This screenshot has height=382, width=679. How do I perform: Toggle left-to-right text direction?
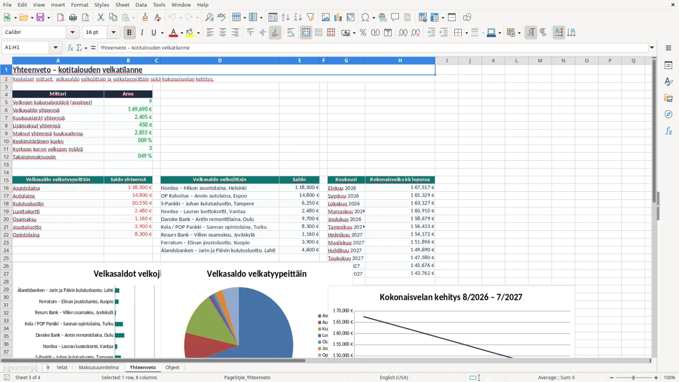click(x=531, y=33)
